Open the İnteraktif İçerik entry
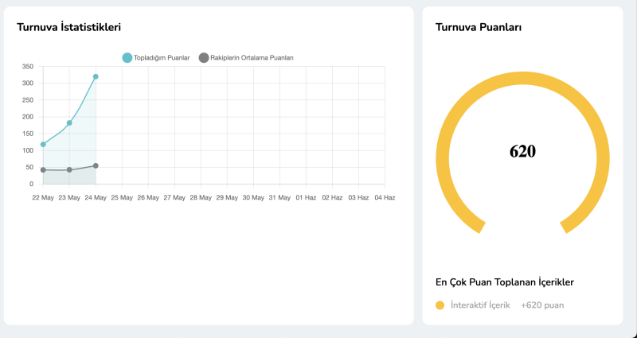The width and height of the screenshot is (637, 338). pyautogui.click(x=479, y=305)
